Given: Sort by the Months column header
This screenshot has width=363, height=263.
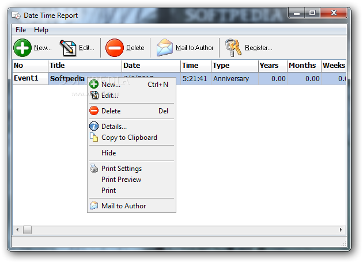Looking at the screenshot, I should pyautogui.click(x=304, y=66).
